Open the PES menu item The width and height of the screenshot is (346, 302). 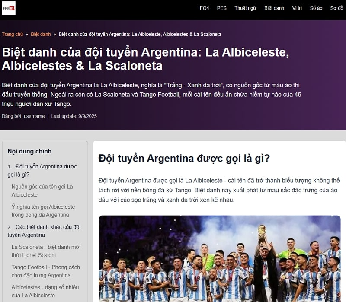point(221,8)
